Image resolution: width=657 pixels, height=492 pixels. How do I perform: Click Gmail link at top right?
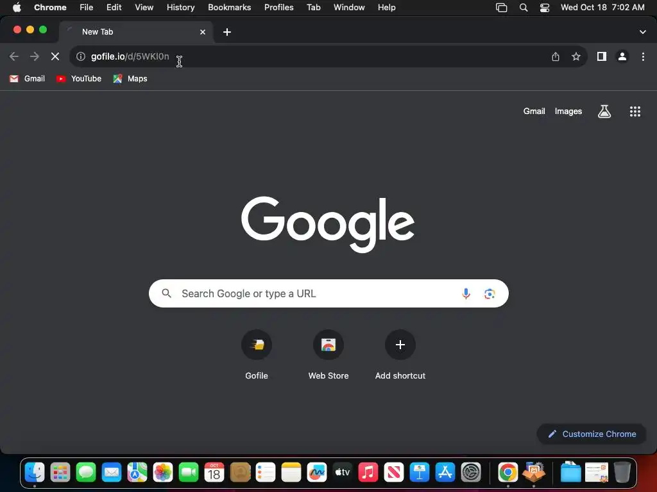(x=534, y=111)
